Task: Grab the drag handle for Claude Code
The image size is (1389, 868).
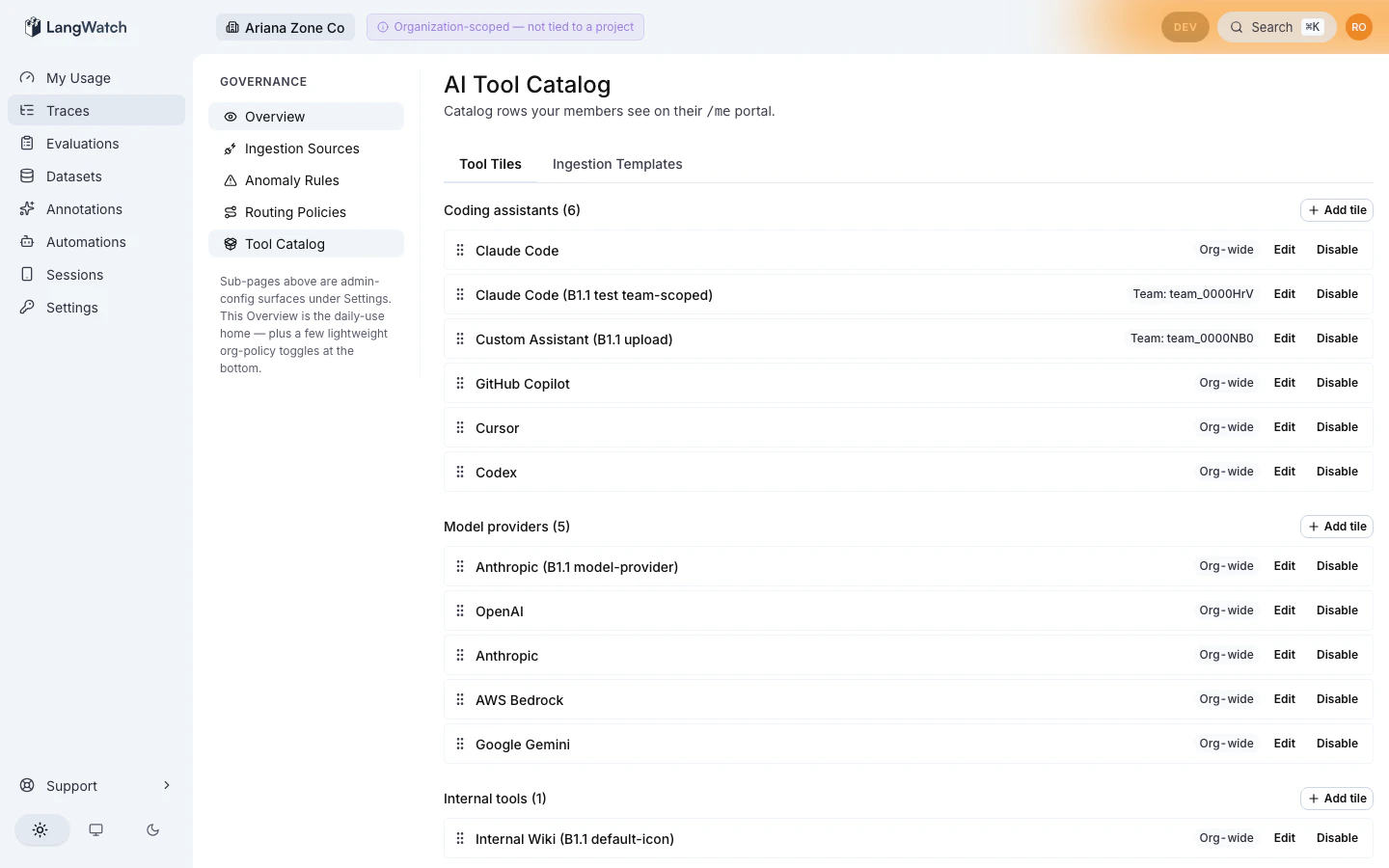Action: [460, 250]
